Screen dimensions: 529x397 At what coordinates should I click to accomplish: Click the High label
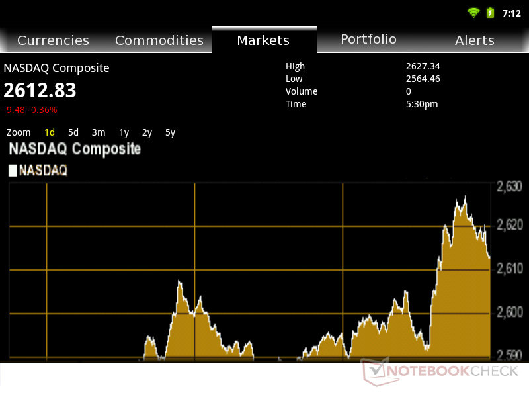(295, 67)
